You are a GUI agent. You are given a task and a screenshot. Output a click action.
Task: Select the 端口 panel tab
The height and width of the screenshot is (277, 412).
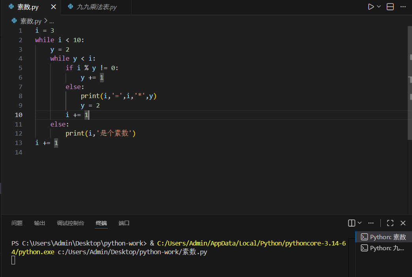(124, 223)
